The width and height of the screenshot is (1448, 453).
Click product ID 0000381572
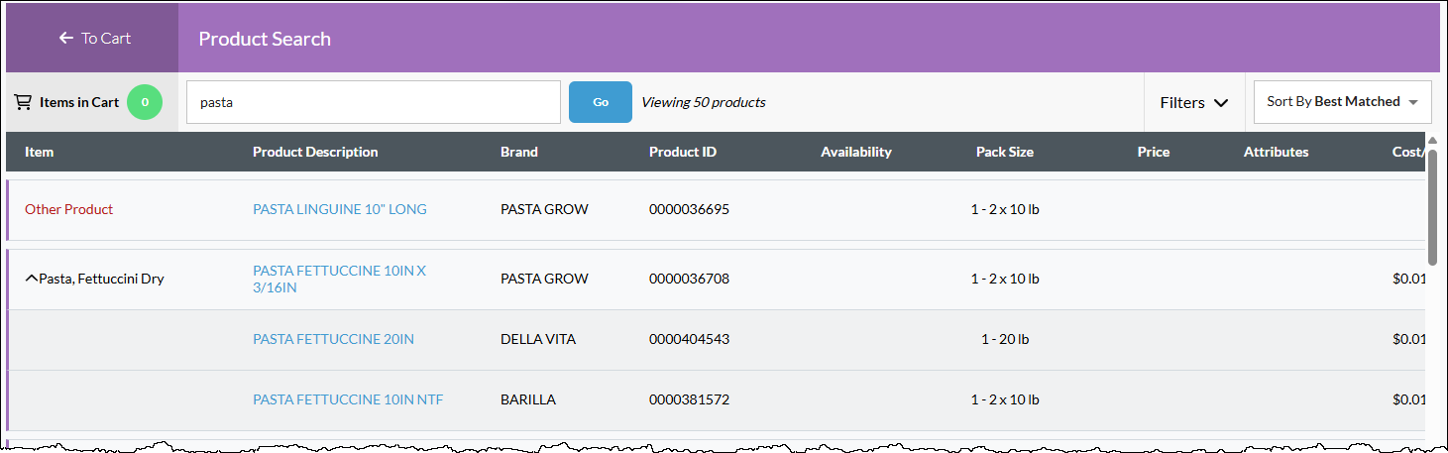(x=690, y=399)
